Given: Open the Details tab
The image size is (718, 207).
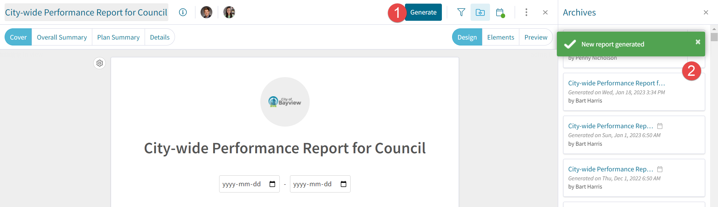Looking at the screenshot, I should click(160, 37).
